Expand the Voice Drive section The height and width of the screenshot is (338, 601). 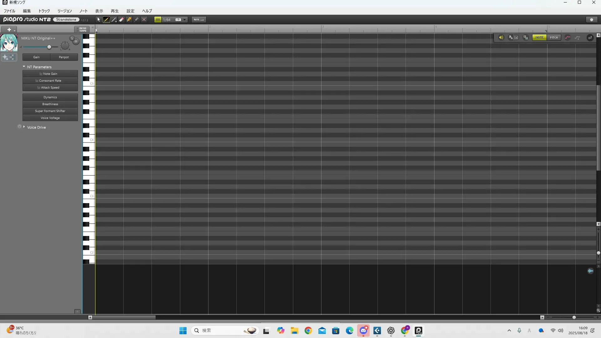tap(24, 127)
